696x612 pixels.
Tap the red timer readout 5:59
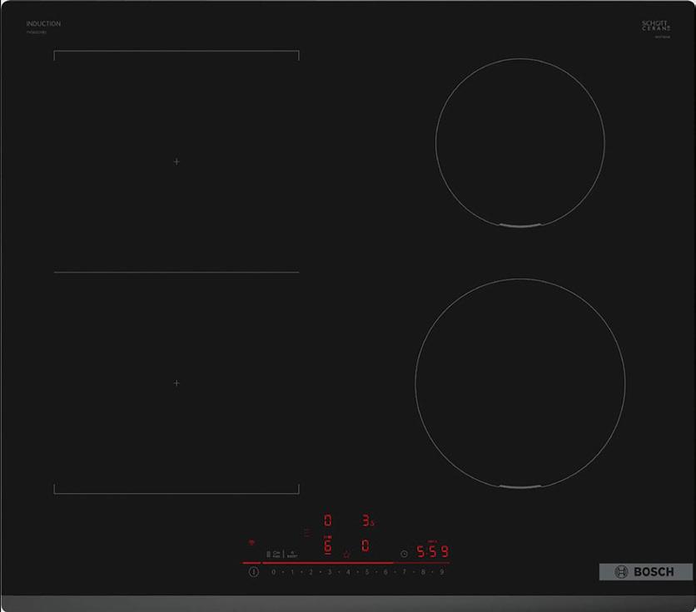[432, 551]
